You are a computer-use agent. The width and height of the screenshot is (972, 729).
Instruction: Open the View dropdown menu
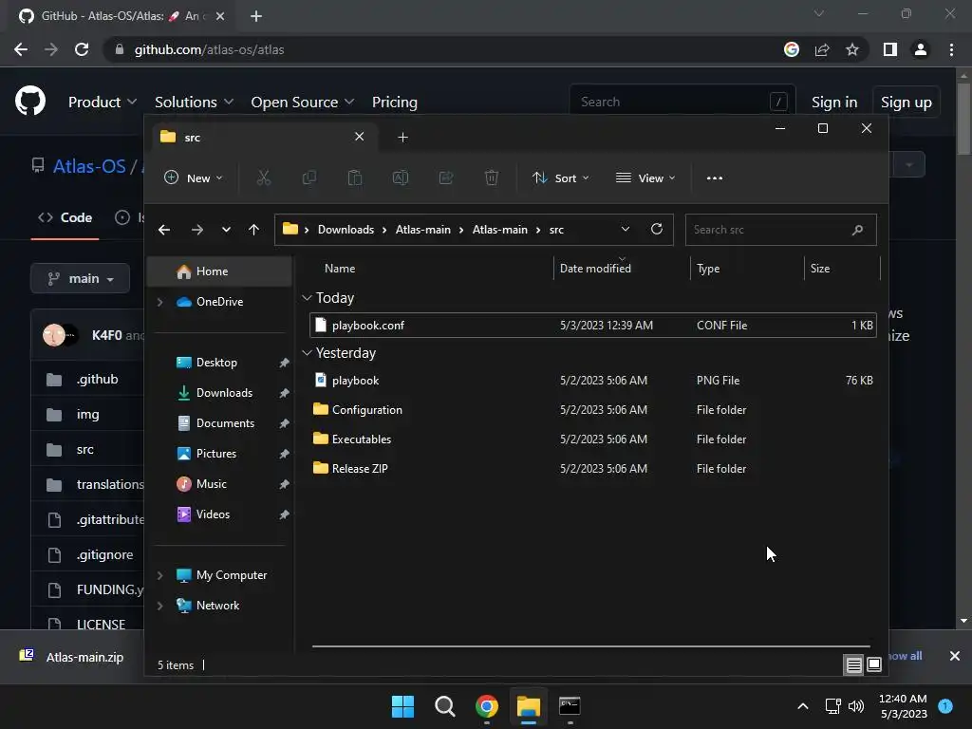[645, 178]
